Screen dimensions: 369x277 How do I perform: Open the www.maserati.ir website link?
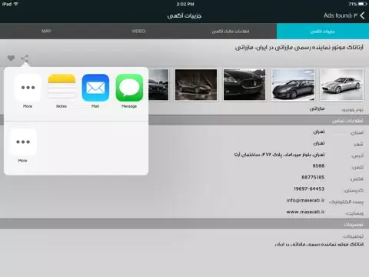tap(305, 212)
